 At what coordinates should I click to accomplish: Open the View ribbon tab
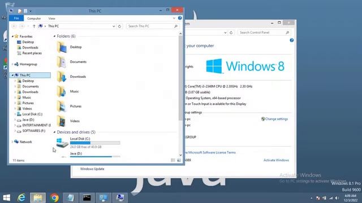[51, 19]
